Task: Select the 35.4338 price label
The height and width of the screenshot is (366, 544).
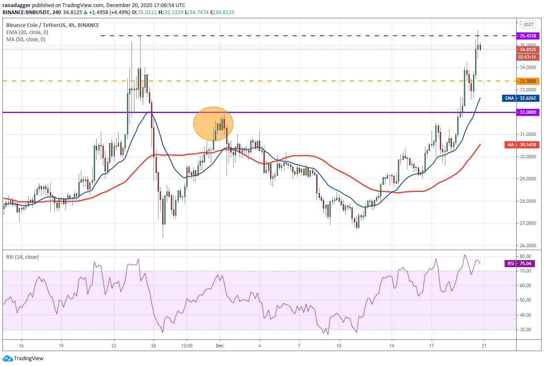Action: 528,36
